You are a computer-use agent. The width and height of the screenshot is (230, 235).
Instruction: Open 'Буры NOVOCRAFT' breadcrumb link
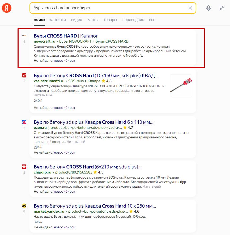75,41
